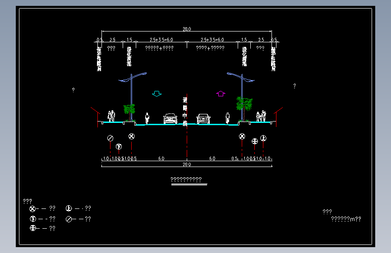Image resolution: width=391 pixels, height=253 pixels.
Task: Click the circled T symbol in the legend
Action: click(33, 219)
